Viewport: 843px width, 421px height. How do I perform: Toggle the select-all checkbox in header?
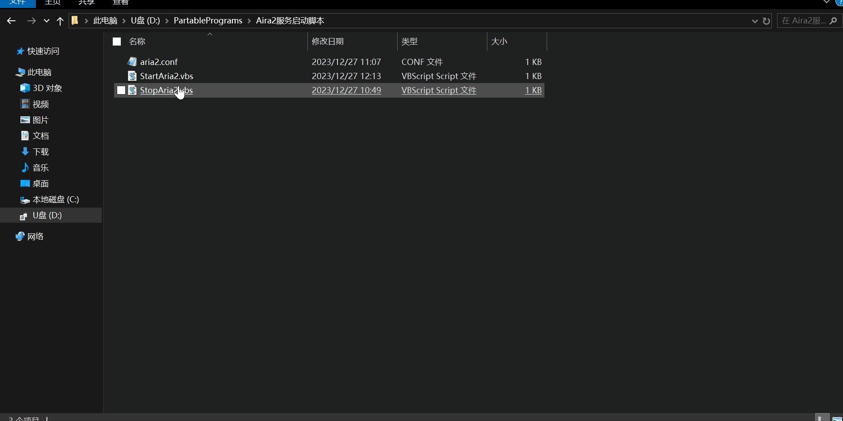117,42
